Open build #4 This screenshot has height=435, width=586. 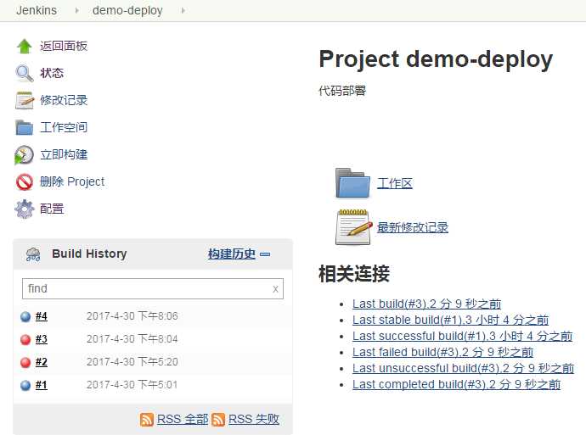[x=42, y=316]
